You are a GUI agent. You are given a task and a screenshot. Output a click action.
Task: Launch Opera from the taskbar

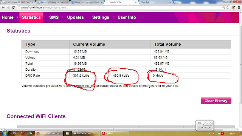pyautogui.click(x=22, y=133)
